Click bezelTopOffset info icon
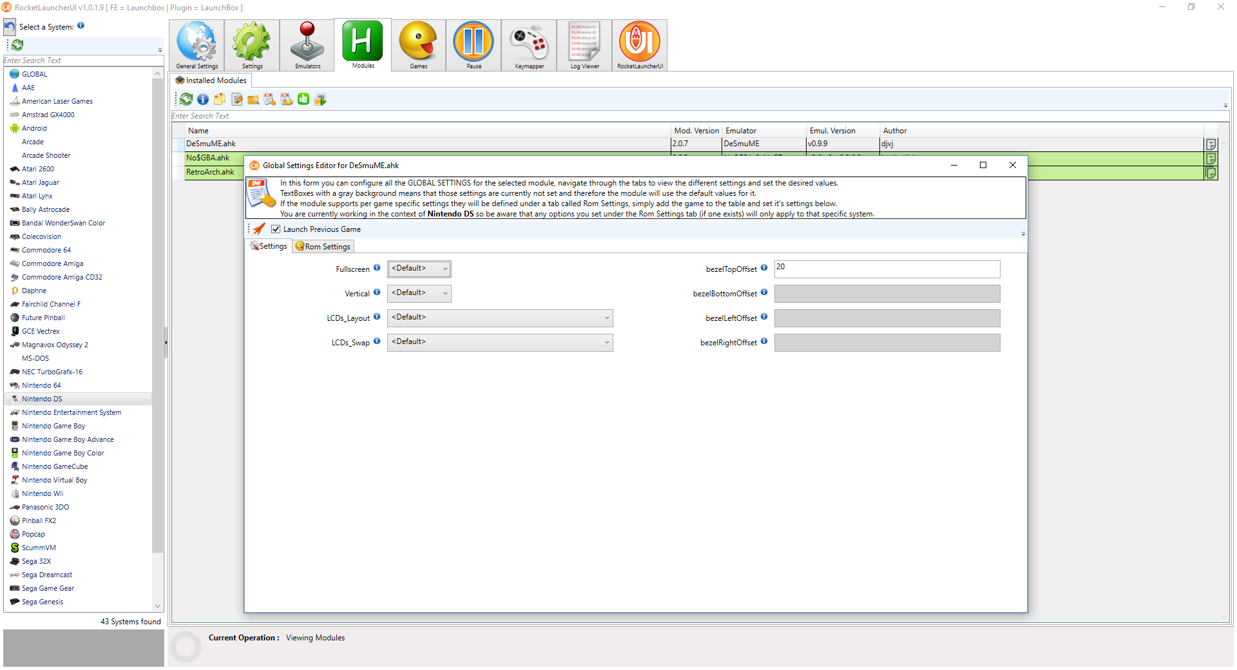 764,267
